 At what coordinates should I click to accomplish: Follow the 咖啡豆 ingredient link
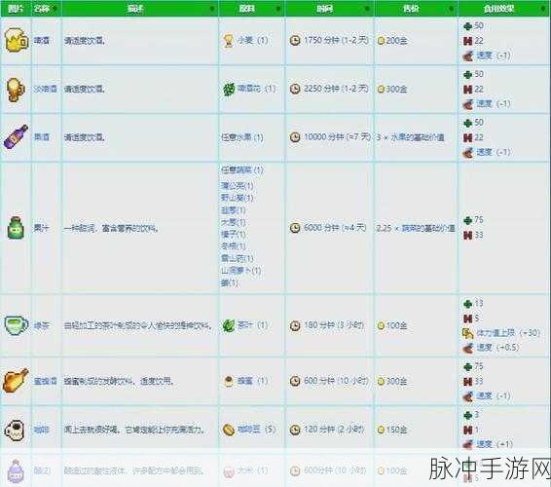click(x=249, y=429)
